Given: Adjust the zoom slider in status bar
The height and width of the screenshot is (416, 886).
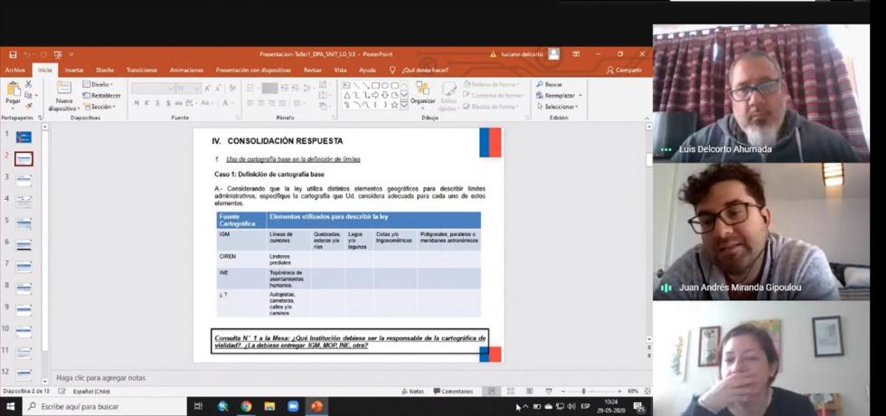Looking at the screenshot, I should [584, 391].
